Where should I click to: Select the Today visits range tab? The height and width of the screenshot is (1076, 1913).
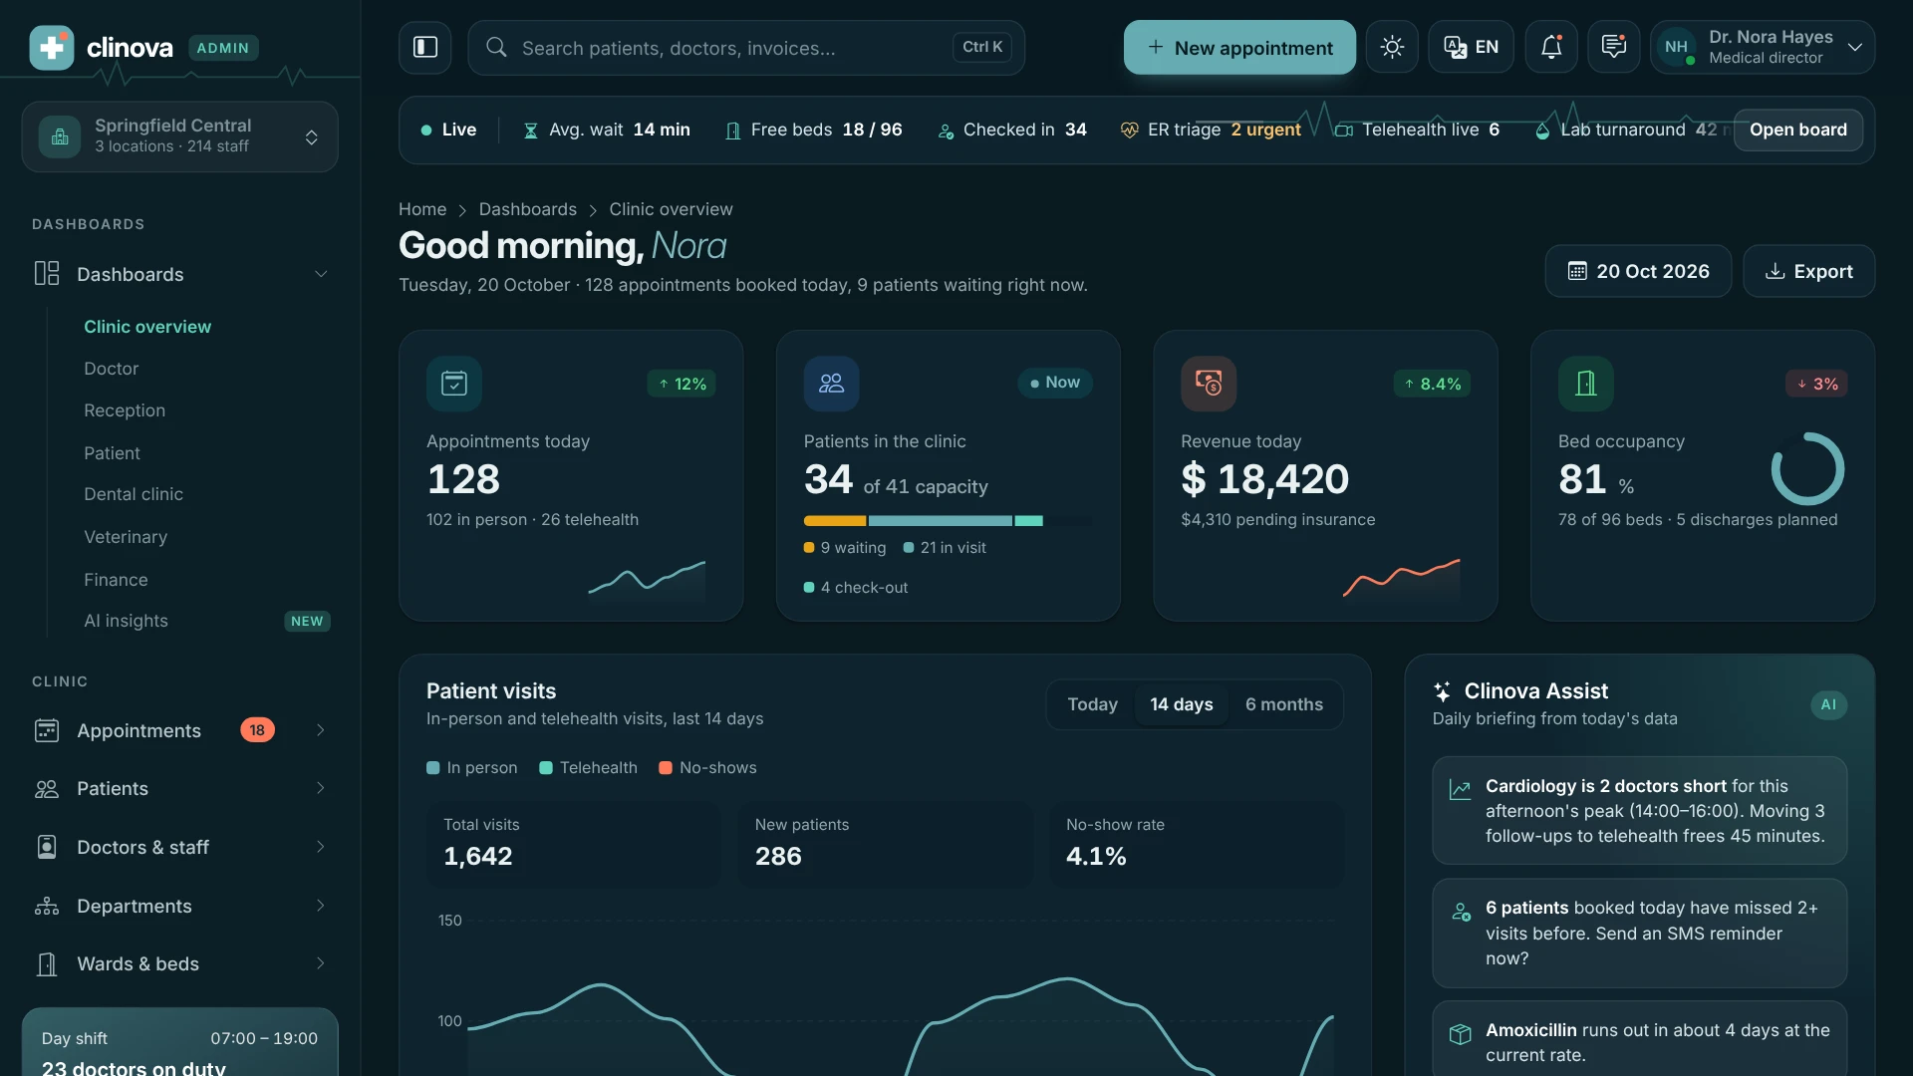click(x=1092, y=704)
